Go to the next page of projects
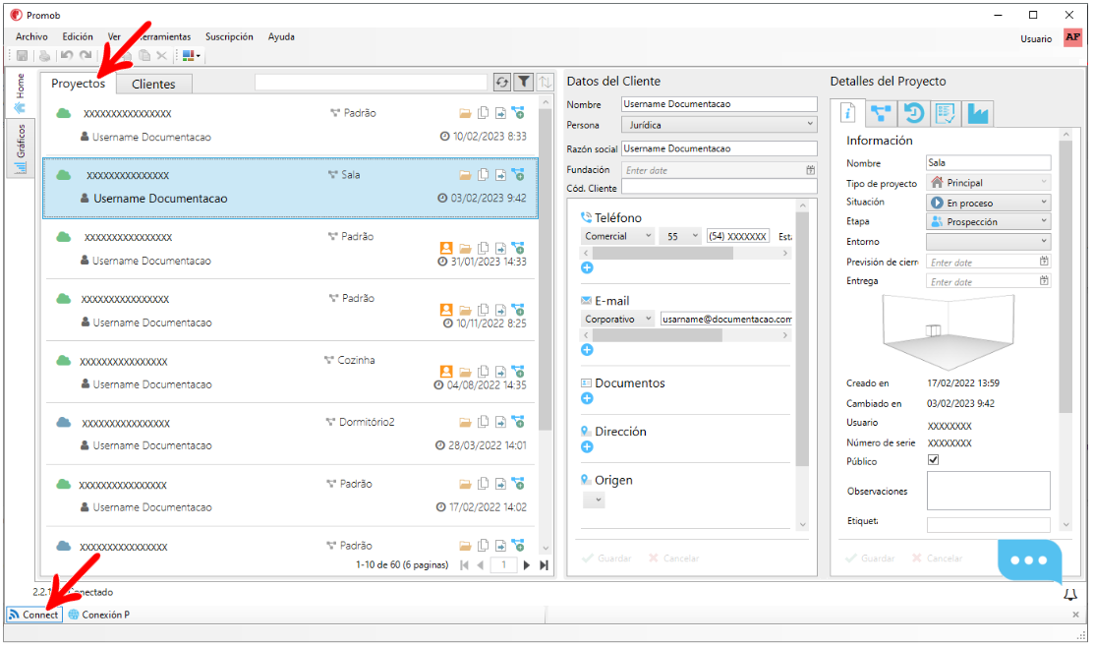This screenshot has width=1094, height=646. pos(527,565)
